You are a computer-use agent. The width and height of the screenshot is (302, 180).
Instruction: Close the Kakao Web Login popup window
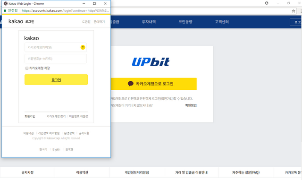[x=105, y=3]
